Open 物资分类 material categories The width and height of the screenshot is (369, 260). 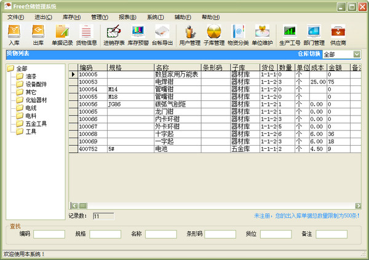click(x=238, y=35)
